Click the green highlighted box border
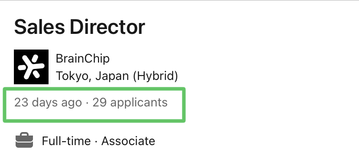Screen dimensions: 359x159 pos(94,89)
